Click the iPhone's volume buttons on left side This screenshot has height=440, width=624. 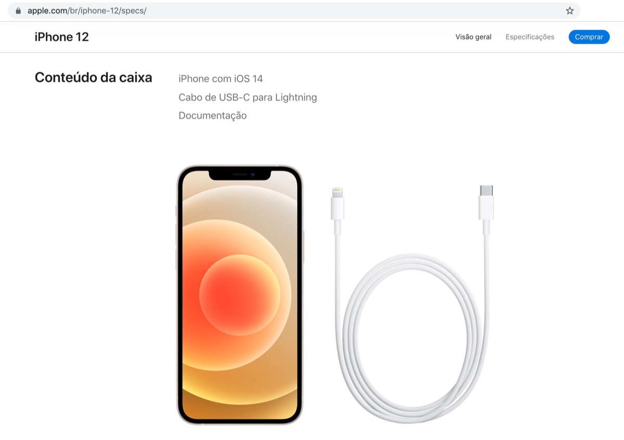pos(176,247)
